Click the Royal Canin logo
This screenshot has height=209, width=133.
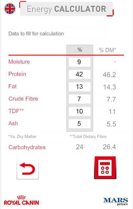[21, 200]
